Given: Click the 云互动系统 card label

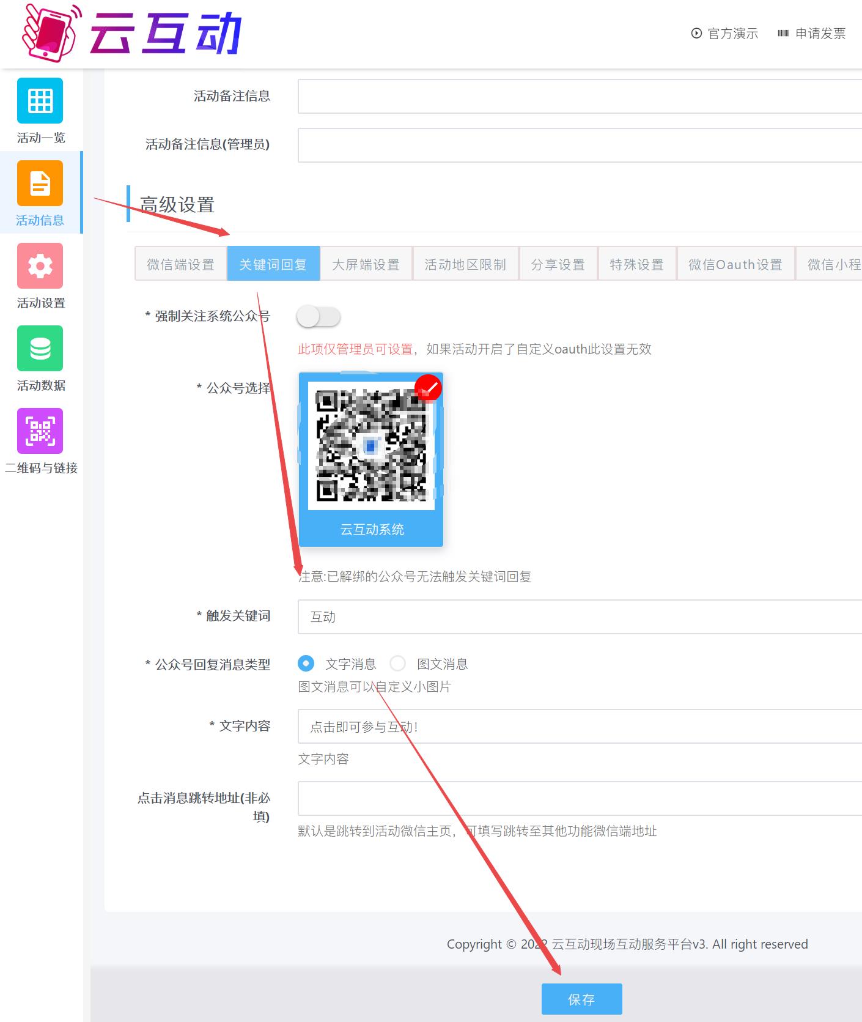Looking at the screenshot, I should (372, 529).
